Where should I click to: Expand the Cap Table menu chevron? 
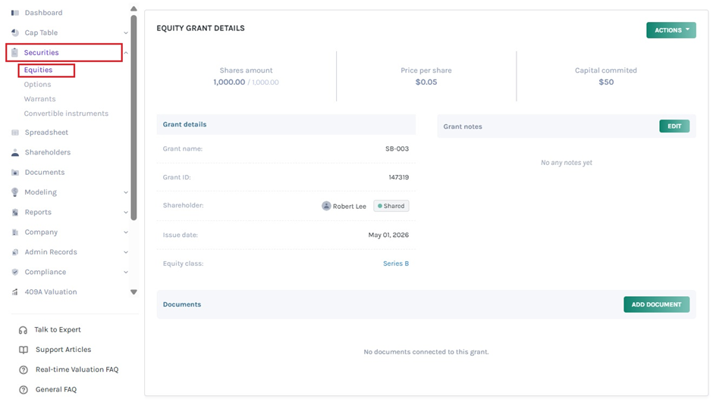125,33
